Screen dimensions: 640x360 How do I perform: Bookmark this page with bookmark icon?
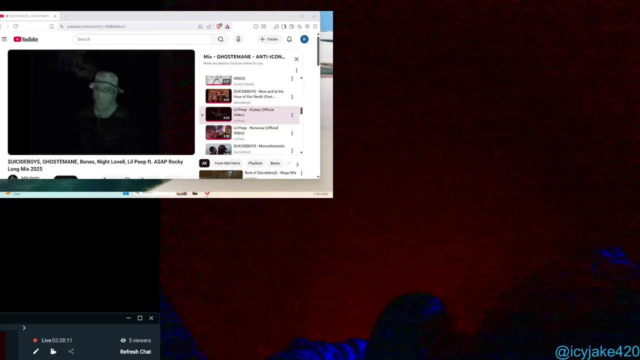tap(51, 26)
